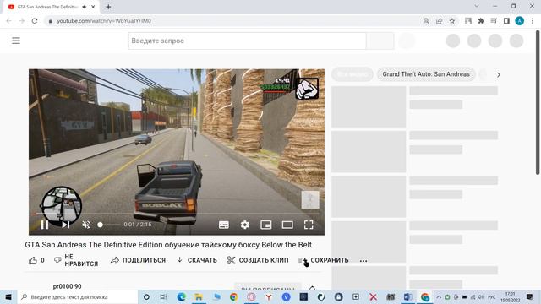The height and width of the screenshot is (304, 541).
Task: Mute the tab via speaker icon
Action: coord(85,7)
